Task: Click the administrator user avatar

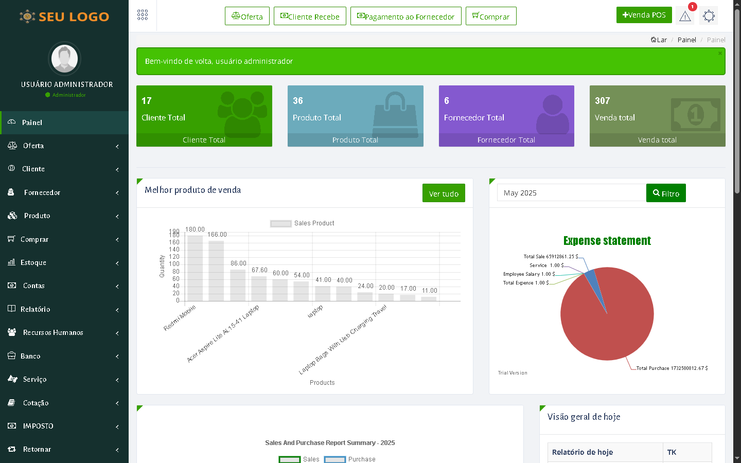Action: pos(65,59)
